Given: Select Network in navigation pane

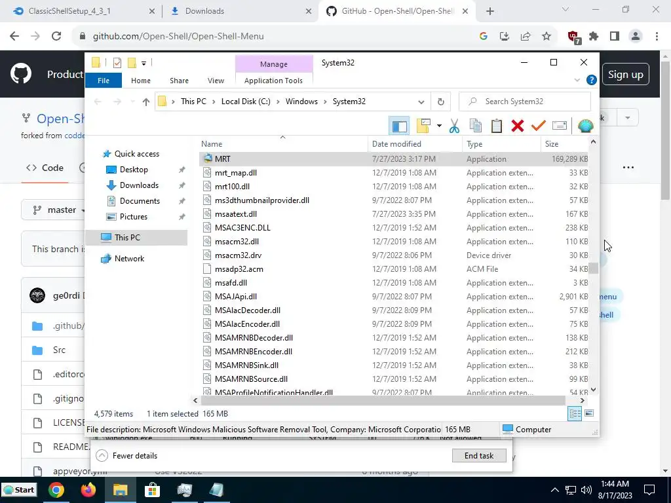Looking at the screenshot, I should [x=129, y=258].
